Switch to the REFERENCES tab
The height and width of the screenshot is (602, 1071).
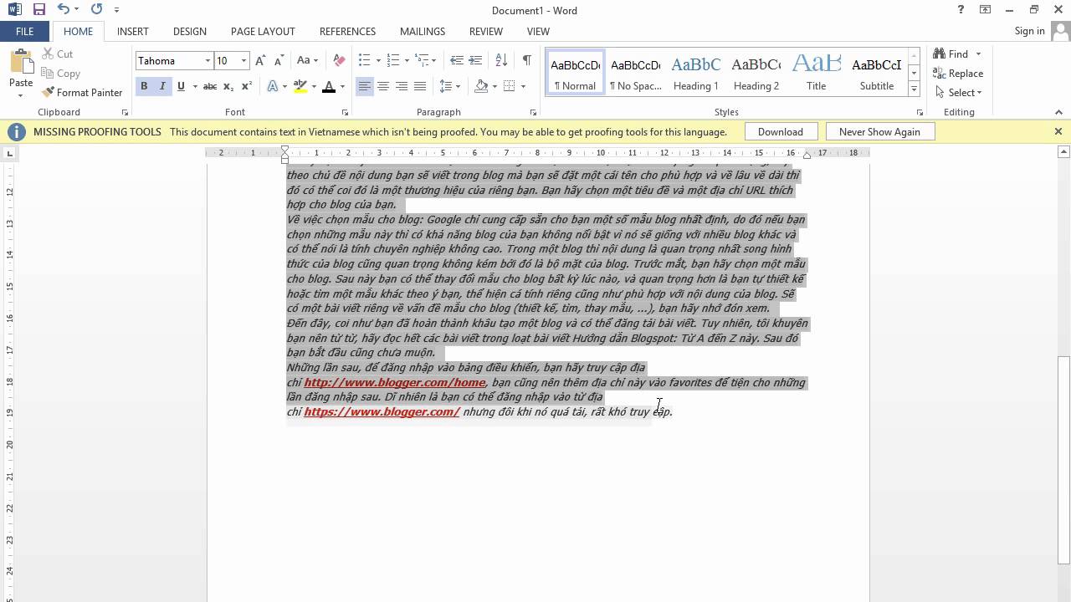(x=347, y=31)
